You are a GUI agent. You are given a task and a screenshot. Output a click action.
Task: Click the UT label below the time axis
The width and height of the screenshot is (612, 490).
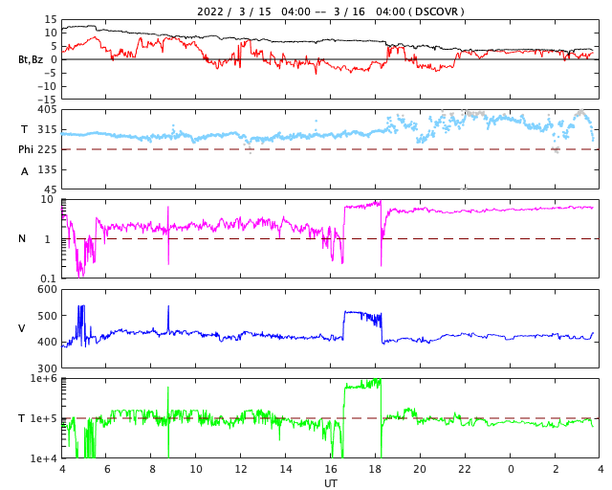(x=331, y=483)
